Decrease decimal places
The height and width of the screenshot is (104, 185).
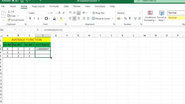(139, 18)
